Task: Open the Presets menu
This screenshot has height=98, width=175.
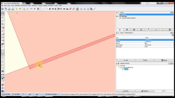Action: 40,5
